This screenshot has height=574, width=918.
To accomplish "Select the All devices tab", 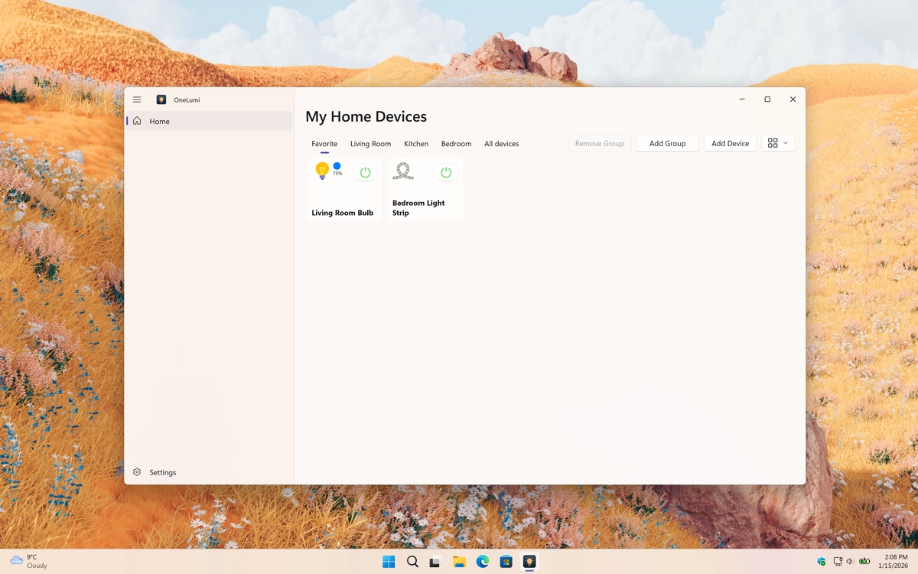I will [501, 143].
